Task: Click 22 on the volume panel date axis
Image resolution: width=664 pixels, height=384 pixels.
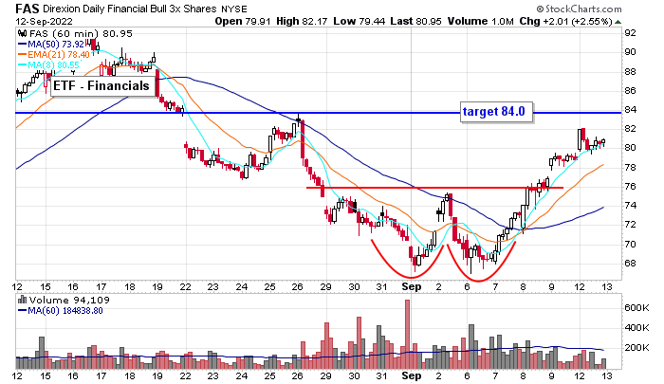Action: [186, 375]
